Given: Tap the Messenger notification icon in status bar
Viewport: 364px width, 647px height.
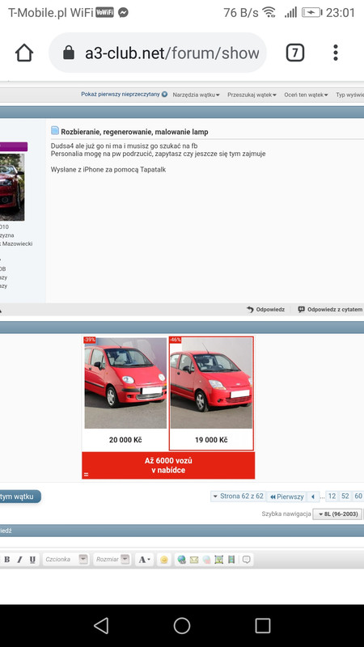Looking at the screenshot, I should pos(123,13).
